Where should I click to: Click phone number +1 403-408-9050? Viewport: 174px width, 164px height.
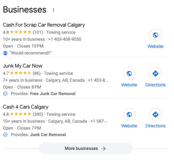click(x=64, y=39)
